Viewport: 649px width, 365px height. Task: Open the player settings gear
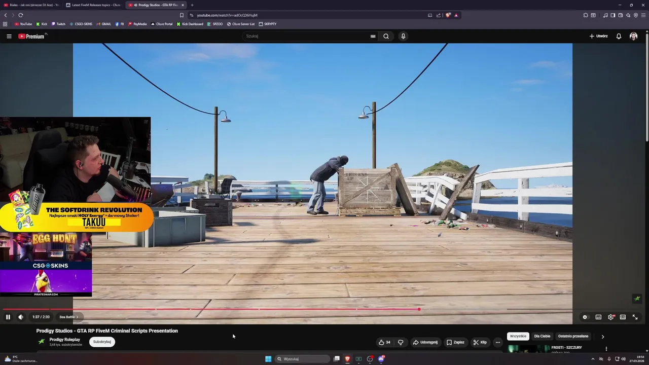[611, 317]
